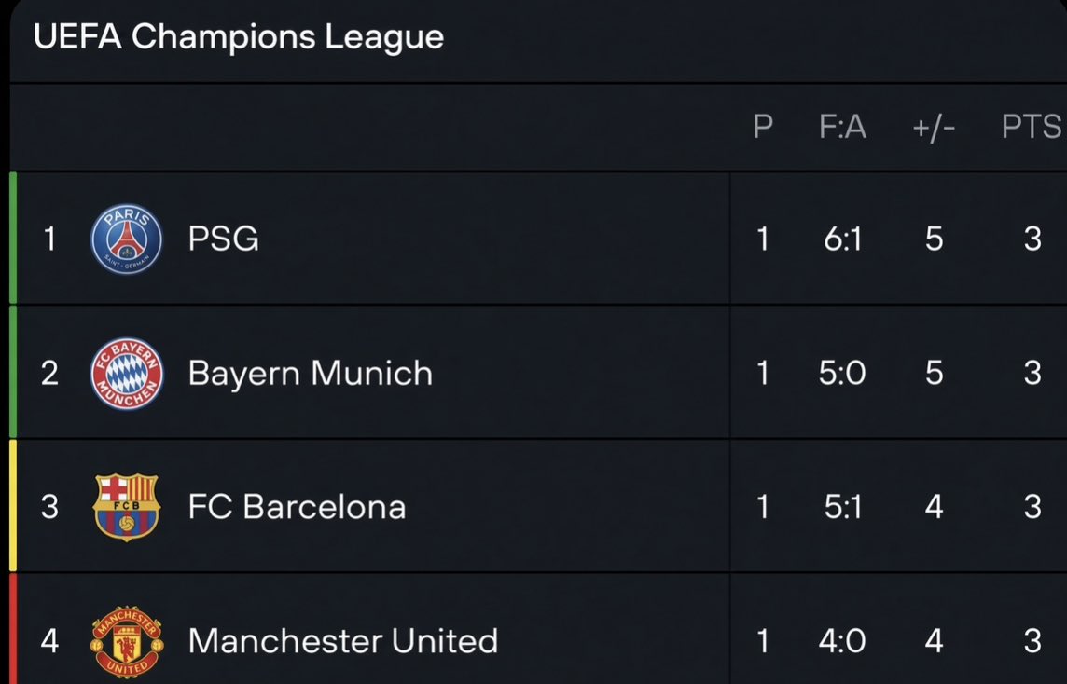The image size is (1067, 684).
Task: Select the FC Barcelona crest
Action: 127,507
